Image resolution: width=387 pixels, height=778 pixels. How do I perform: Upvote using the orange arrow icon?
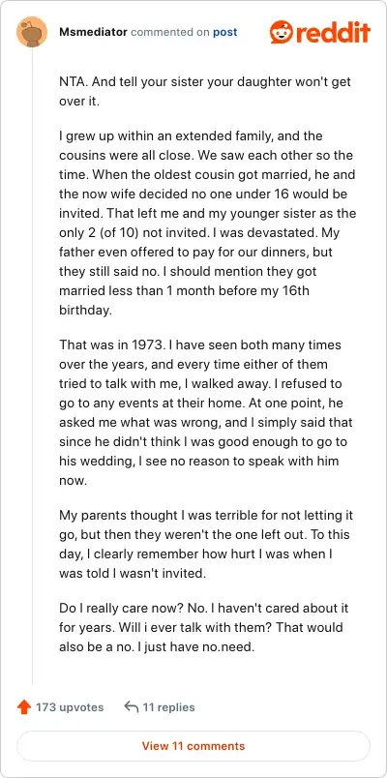[x=24, y=707]
